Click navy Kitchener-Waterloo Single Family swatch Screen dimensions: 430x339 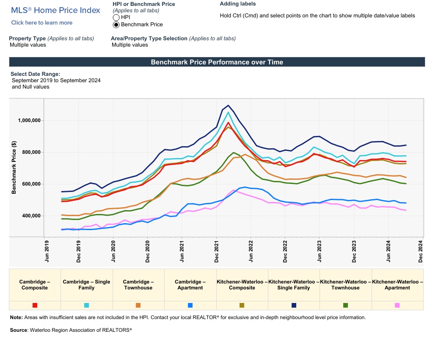tap(294, 305)
